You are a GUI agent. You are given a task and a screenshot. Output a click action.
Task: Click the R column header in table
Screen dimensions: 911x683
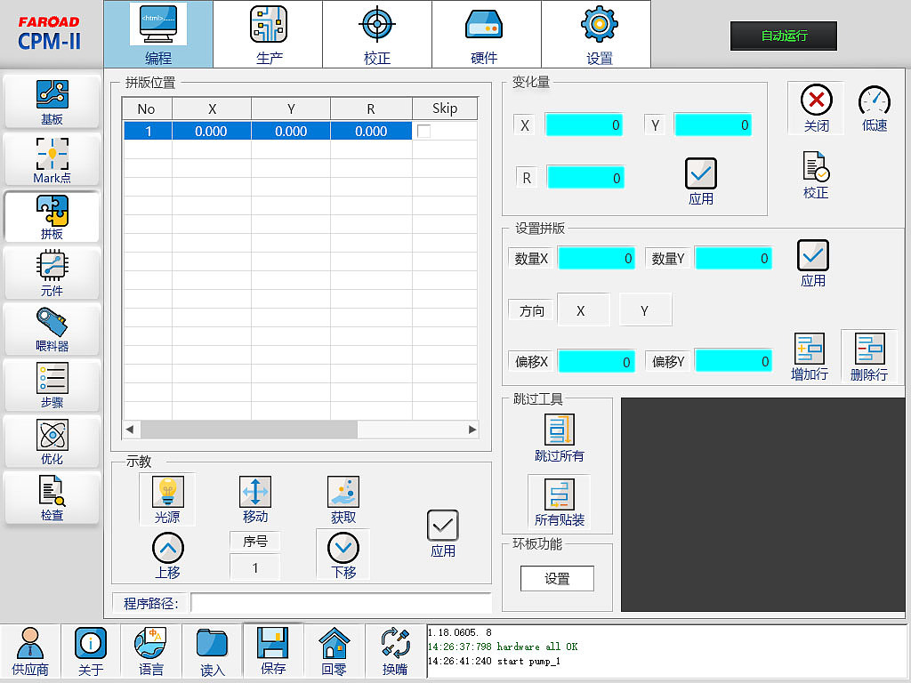click(x=371, y=108)
